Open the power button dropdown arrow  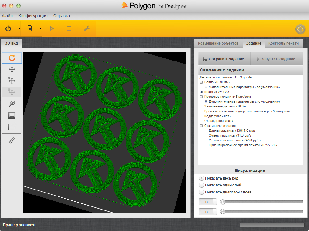[x=19, y=29]
